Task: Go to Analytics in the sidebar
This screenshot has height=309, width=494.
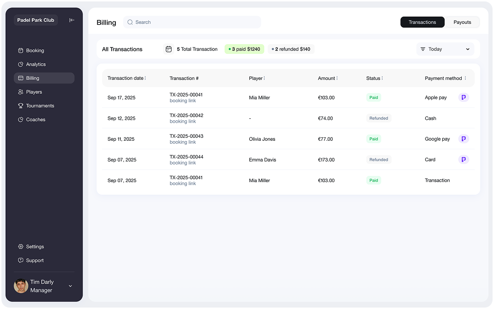Action: [36, 64]
